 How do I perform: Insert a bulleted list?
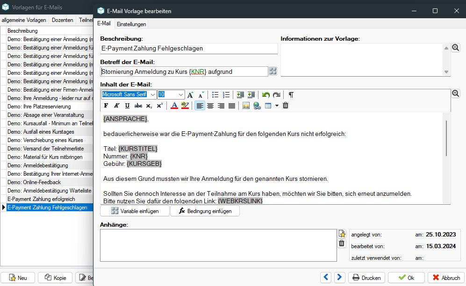[x=215, y=95]
